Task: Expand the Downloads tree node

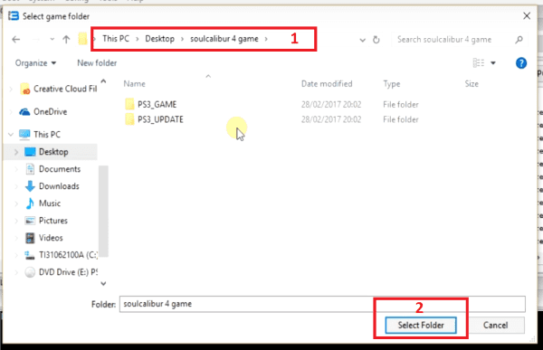Action: tap(16, 186)
